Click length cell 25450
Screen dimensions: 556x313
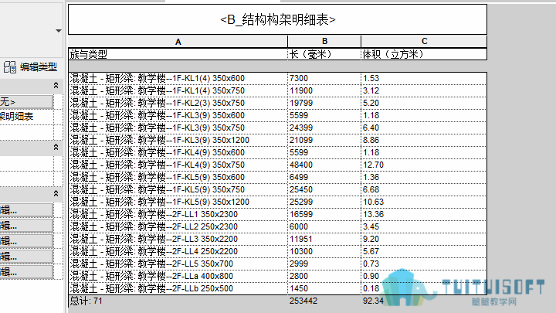tap(324, 190)
